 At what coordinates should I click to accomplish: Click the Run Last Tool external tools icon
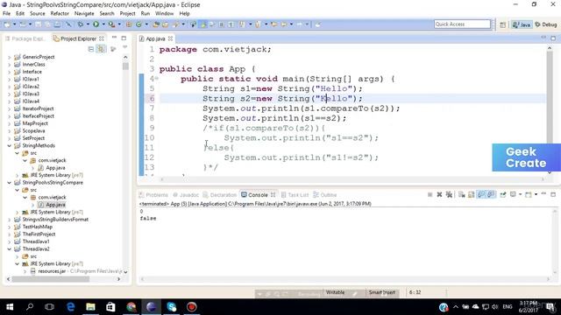[111, 24]
